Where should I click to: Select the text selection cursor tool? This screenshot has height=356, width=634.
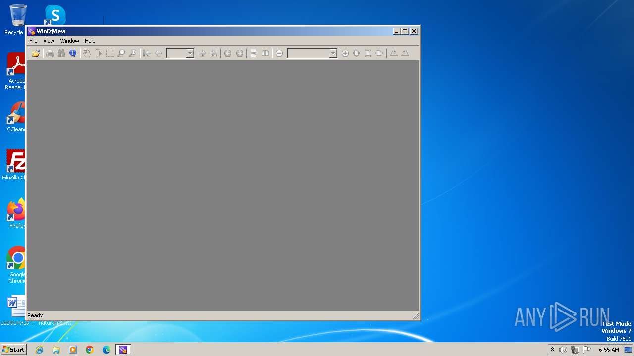click(99, 53)
